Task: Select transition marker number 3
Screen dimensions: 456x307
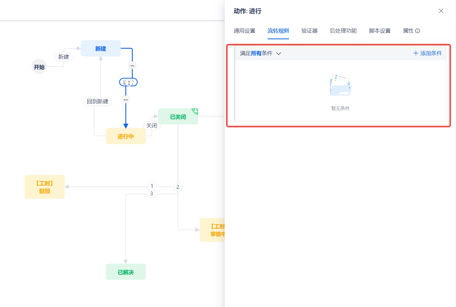Action: click(x=151, y=194)
